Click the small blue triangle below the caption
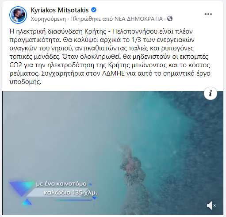The width and height of the screenshot is (226, 217). 27,202
